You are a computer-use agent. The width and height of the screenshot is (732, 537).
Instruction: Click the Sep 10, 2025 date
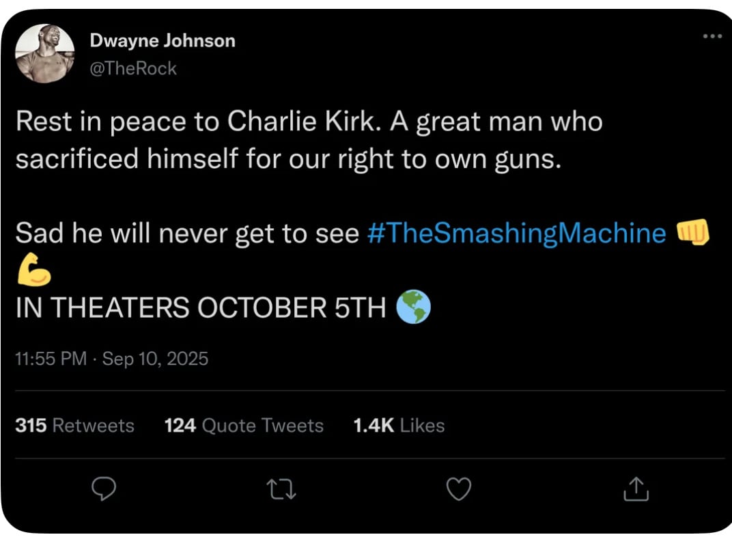pos(155,359)
